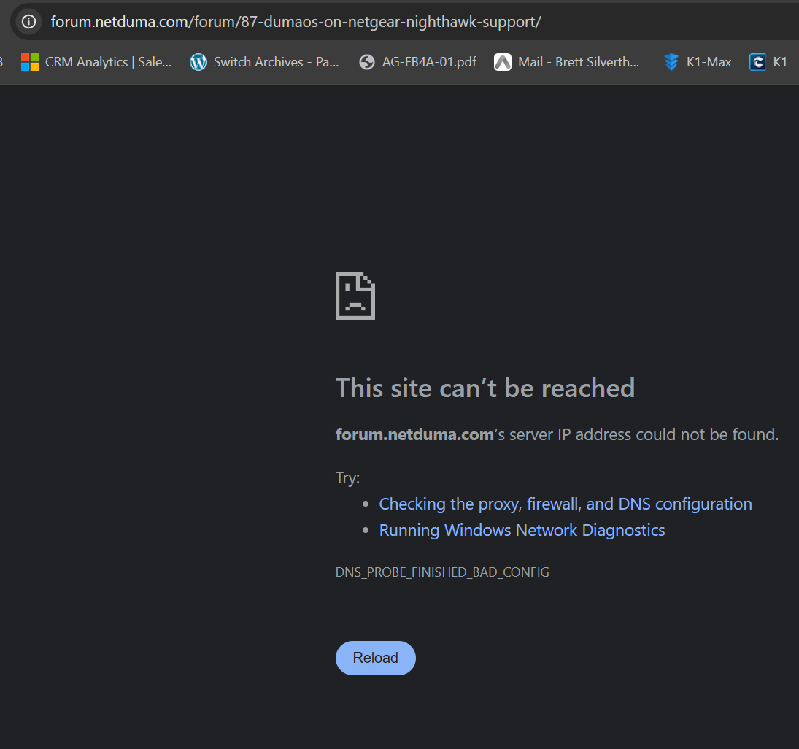Launch Running Windows Network Diagnostics link
799x749 pixels.
tap(522, 530)
